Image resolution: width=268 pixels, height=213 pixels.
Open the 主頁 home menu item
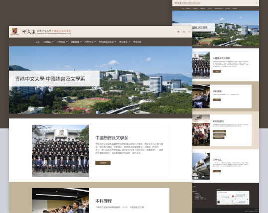tap(37, 42)
